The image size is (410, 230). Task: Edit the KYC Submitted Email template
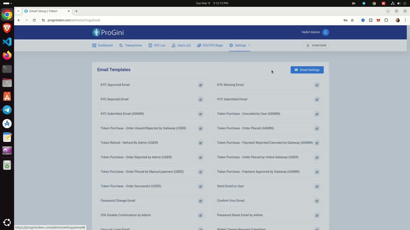coord(317,99)
